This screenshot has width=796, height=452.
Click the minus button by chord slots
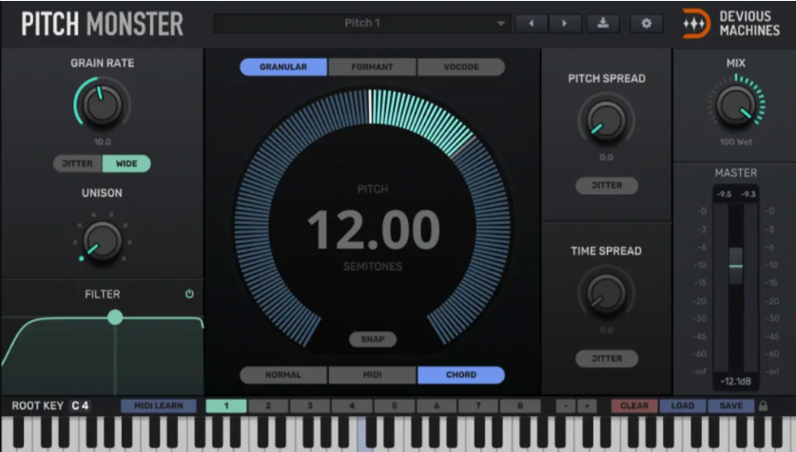566,405
